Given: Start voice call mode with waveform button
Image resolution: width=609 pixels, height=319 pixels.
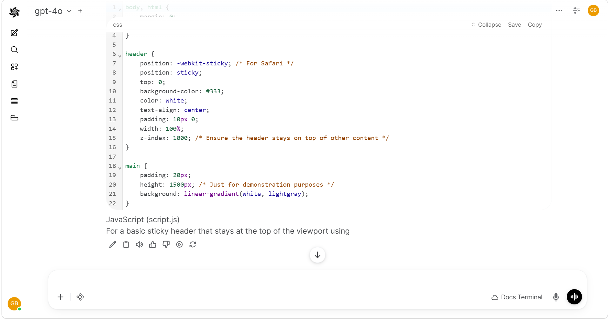Looking at the screenshot, I should coord(574,297).
